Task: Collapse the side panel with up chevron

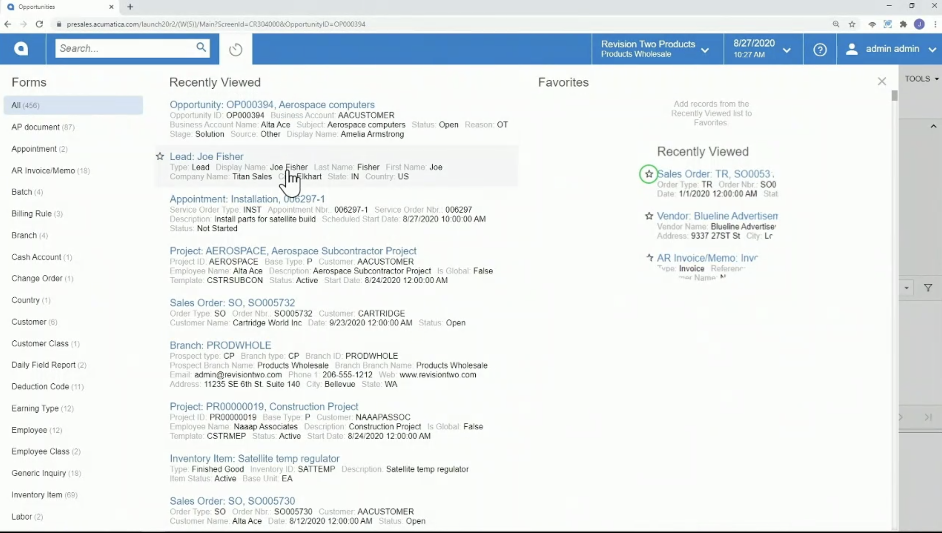Action: click(933, 126)
